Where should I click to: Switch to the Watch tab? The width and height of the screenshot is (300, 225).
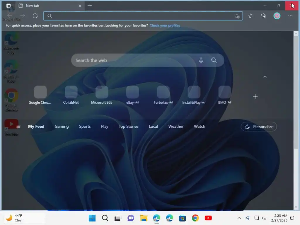(x=199, y=127)
